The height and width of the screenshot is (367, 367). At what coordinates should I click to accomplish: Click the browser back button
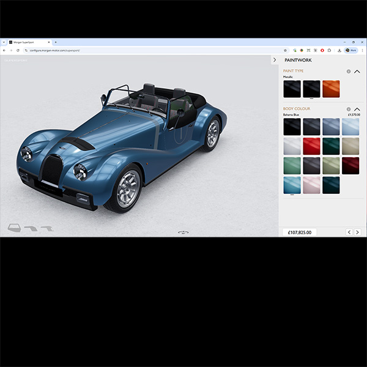coord(4,50)
